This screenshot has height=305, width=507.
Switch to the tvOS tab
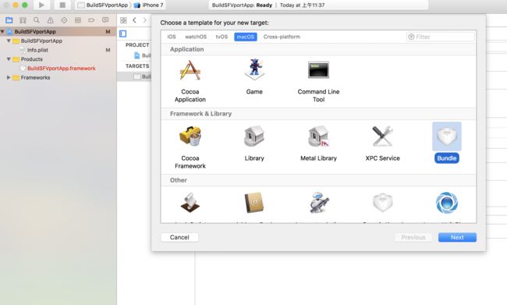[x=222, y=37]
